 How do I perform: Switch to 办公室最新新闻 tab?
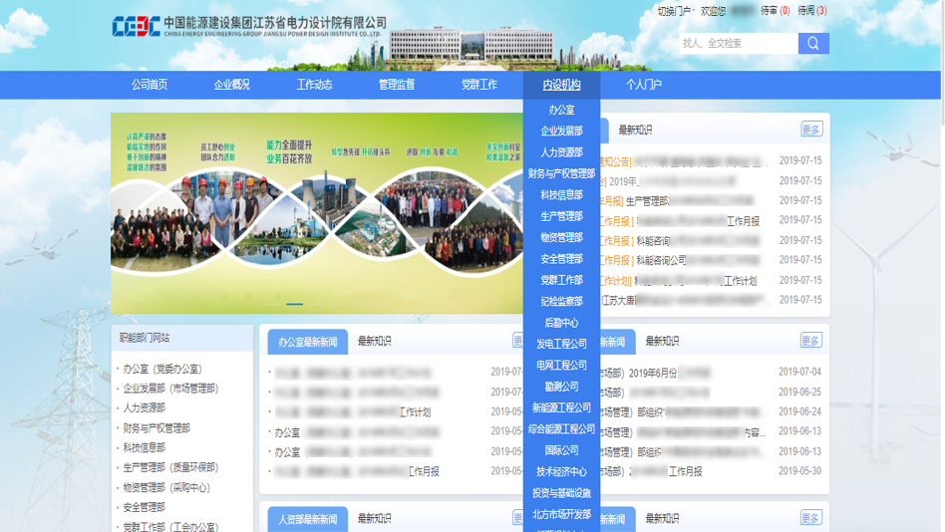coord(307,343)
